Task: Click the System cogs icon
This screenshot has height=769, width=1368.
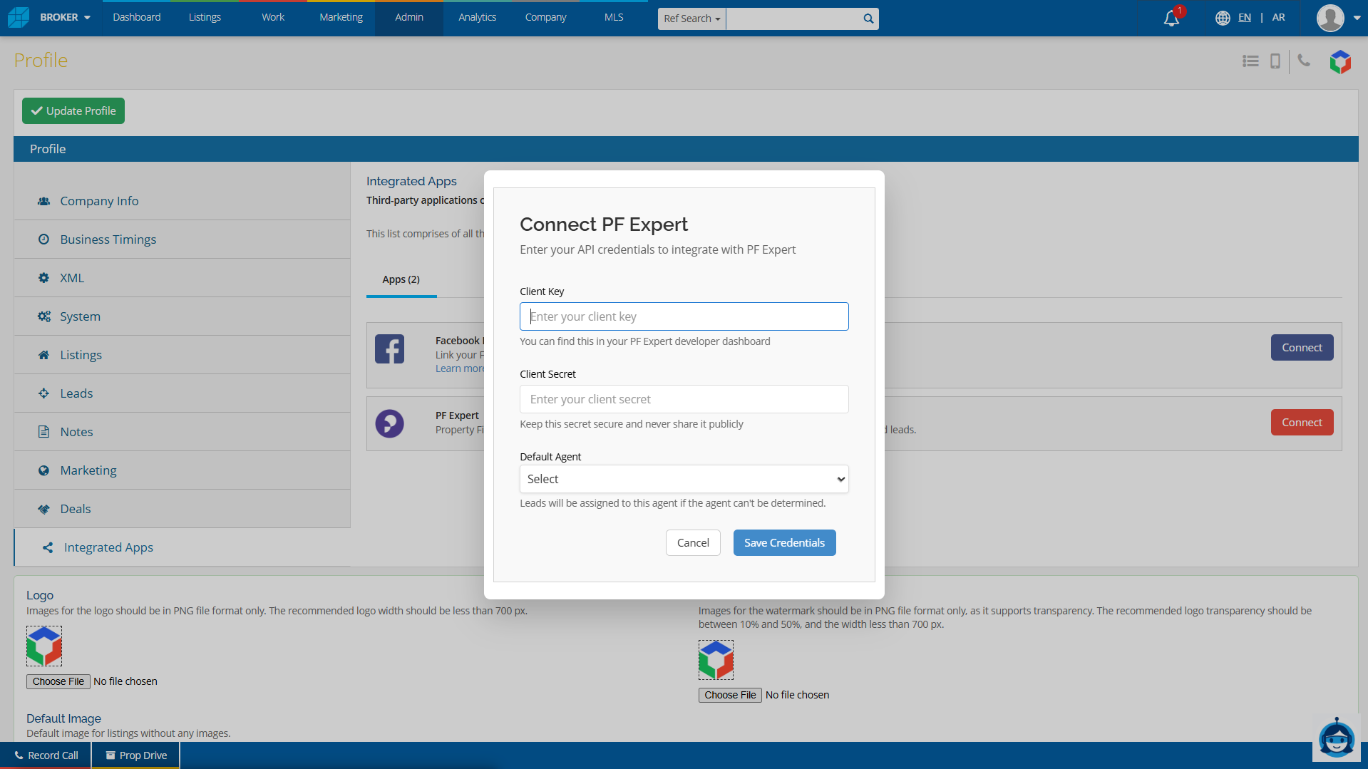Action: pyautogui.click(x=43, y=316)
